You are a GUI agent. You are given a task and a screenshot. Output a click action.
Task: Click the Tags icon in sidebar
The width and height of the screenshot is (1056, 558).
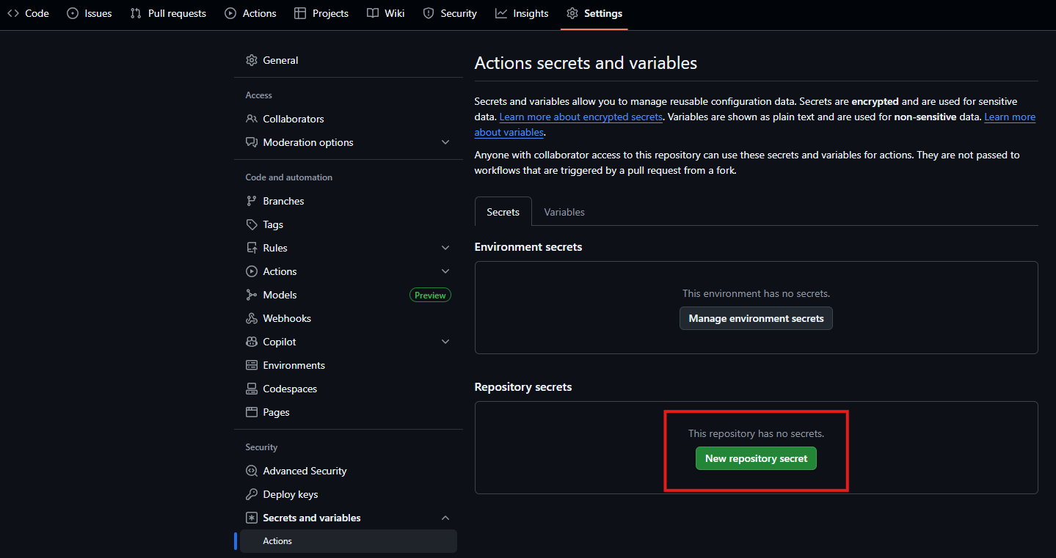252,224
